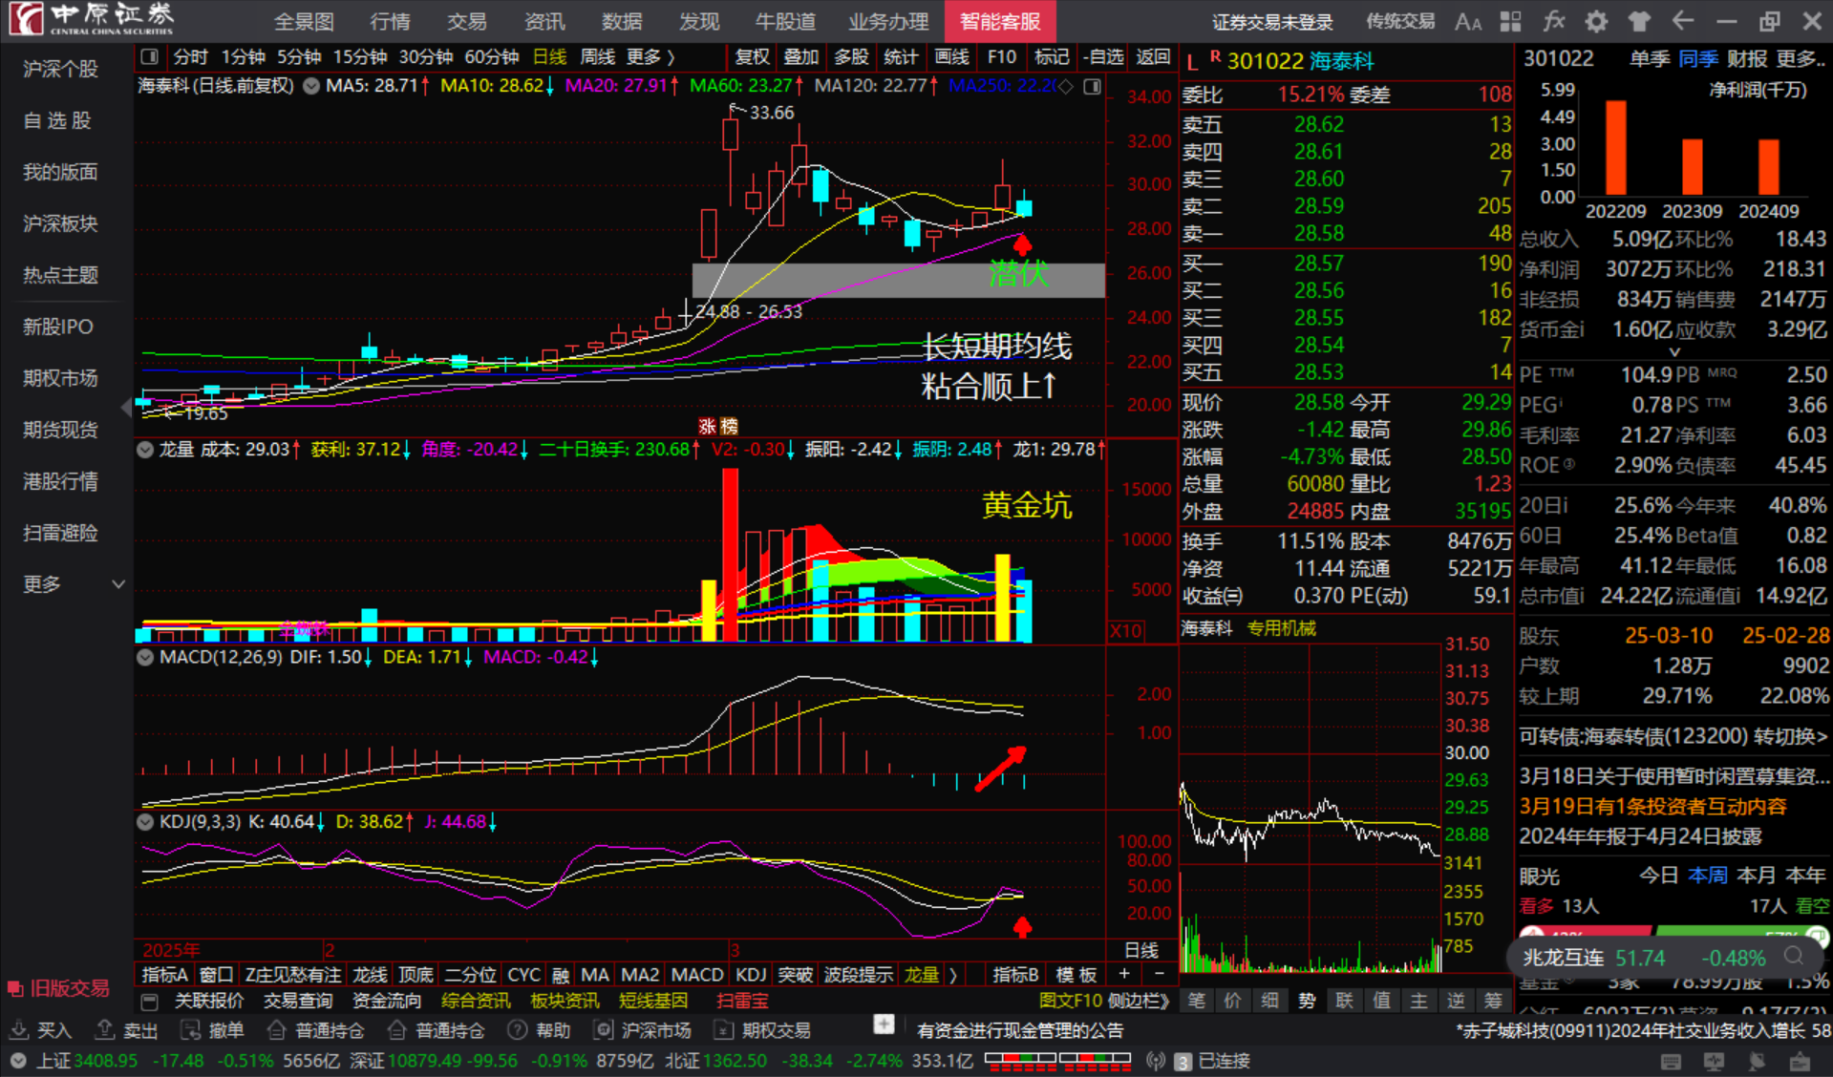Expand the 更多 timeframe periods menu
The image size is (1833, 1077).
pos(650,57)
